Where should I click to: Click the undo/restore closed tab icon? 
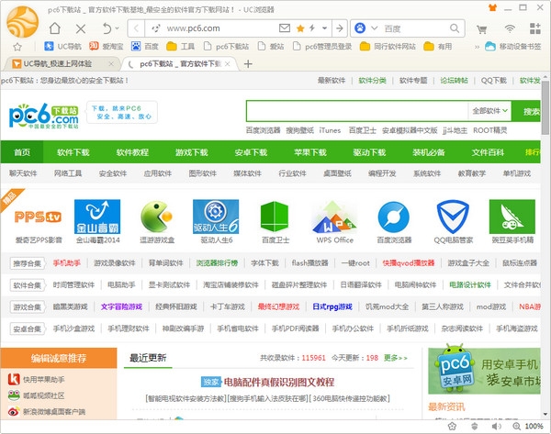pyautogui.click(x=107, y=28)
